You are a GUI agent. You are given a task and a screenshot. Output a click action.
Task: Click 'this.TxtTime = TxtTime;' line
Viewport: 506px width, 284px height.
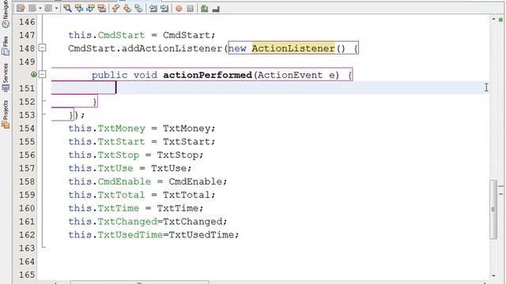click(135, 208)
